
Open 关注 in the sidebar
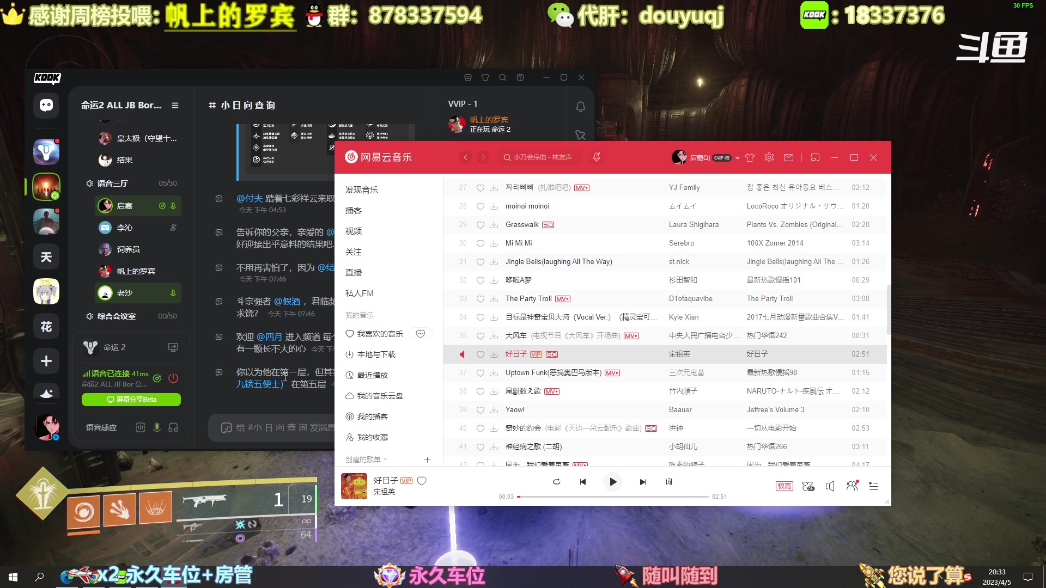(x=354, y=252)
